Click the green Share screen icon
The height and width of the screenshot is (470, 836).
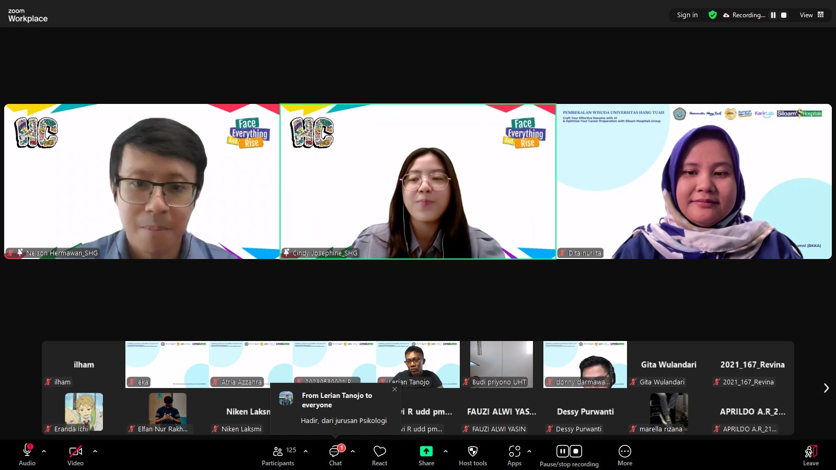point(426,451)
